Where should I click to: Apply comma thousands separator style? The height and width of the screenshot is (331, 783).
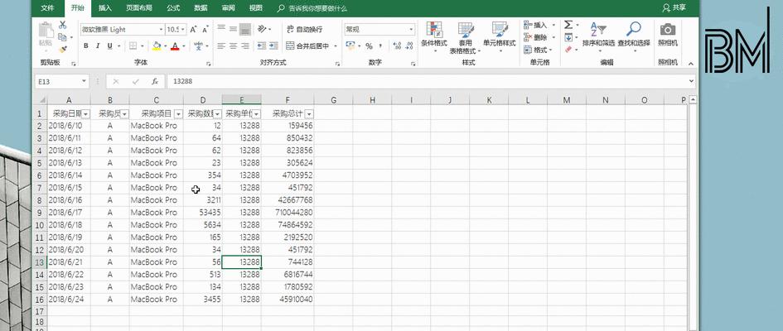(x=380, y=46)
